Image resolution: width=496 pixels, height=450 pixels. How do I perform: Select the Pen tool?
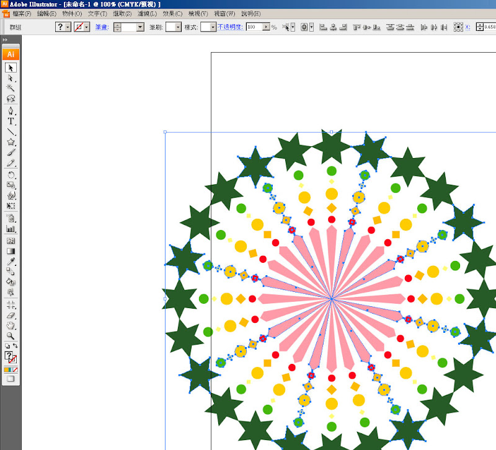[11, 111]
